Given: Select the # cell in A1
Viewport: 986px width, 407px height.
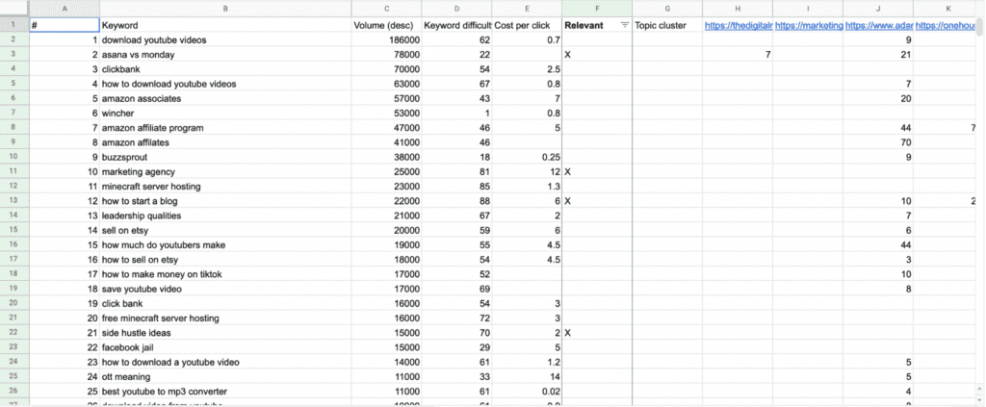Looking at the screenshot, I should click(x=65, y=25).
